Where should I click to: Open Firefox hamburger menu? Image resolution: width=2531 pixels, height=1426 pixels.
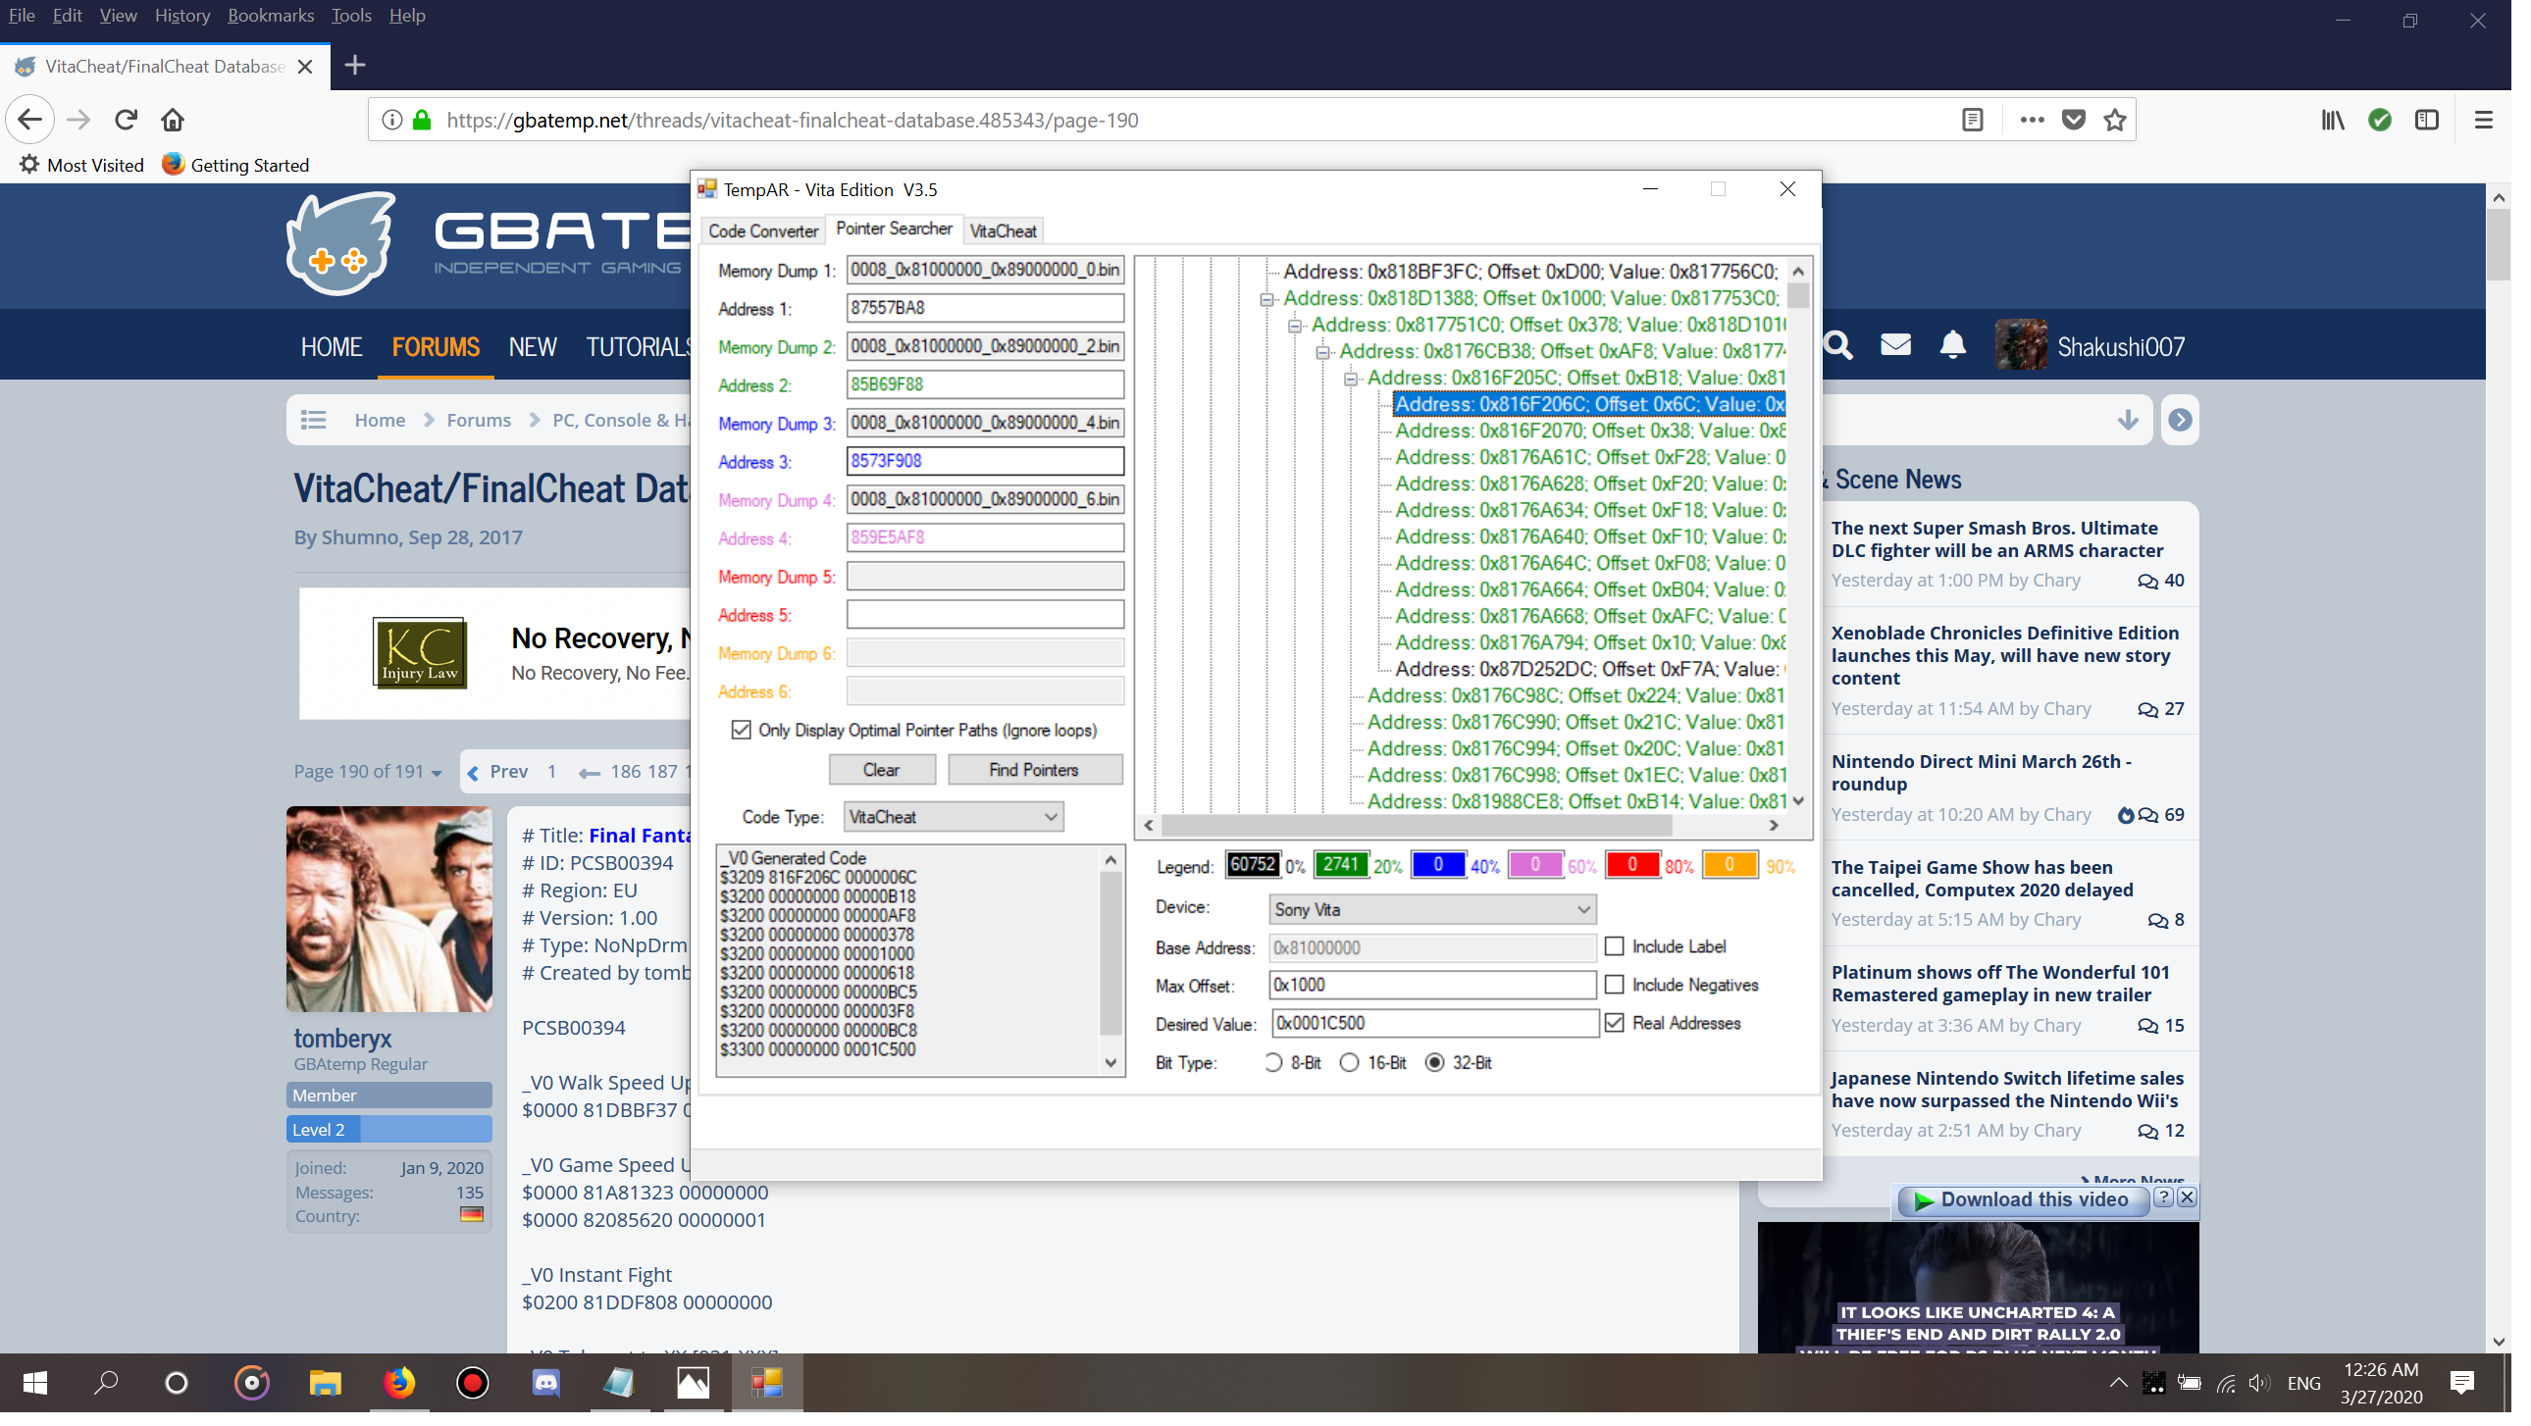pos(2484,121)
